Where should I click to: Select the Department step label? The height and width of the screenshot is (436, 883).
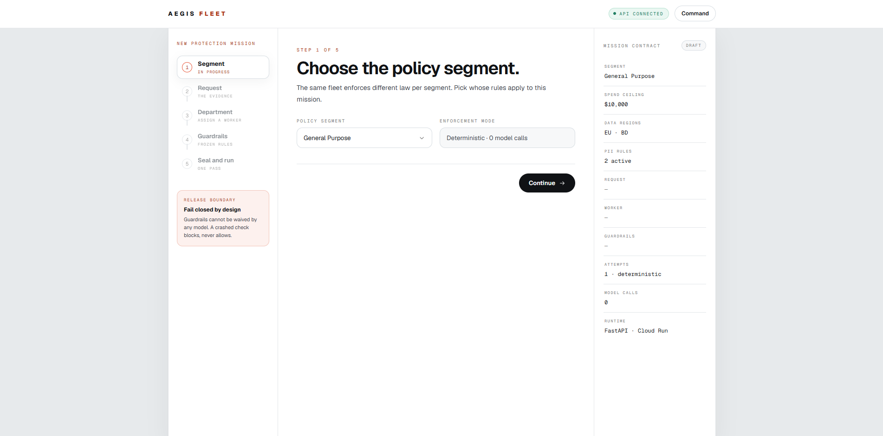pyautogui.click(x=215, y=112)
